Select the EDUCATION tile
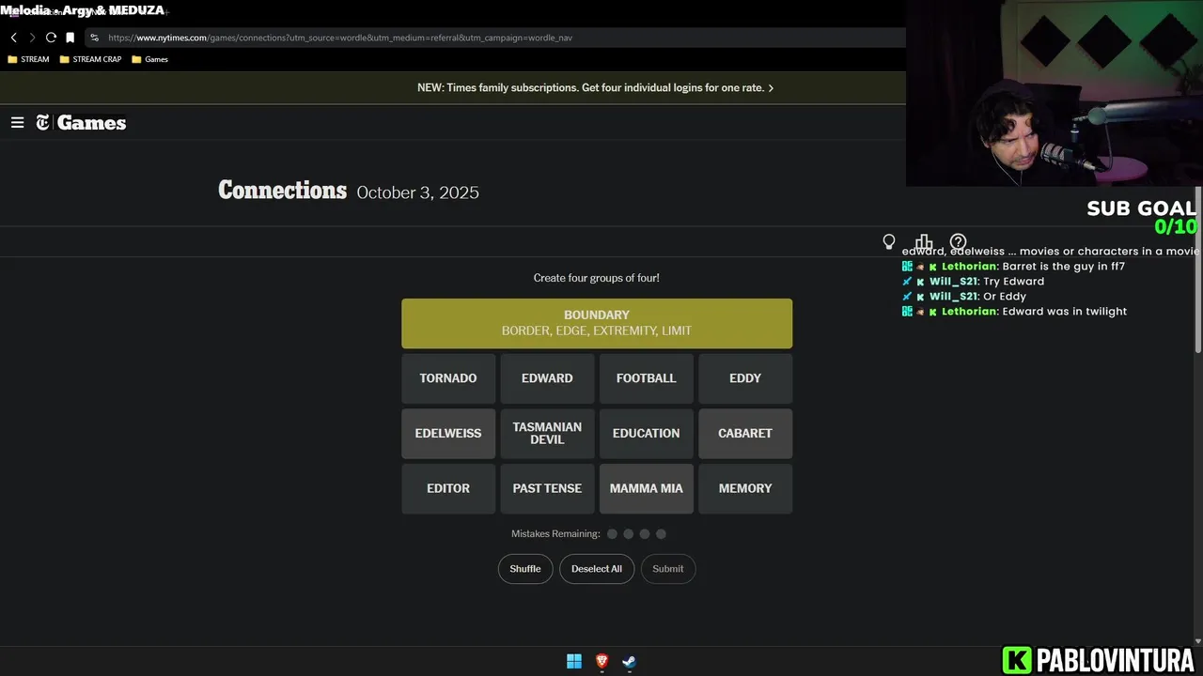This screenshot has width=1203, height=676. click(x=647, y=434)
